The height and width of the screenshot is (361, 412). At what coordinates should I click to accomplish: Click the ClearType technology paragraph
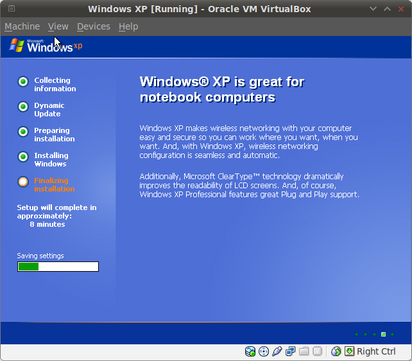250,186
